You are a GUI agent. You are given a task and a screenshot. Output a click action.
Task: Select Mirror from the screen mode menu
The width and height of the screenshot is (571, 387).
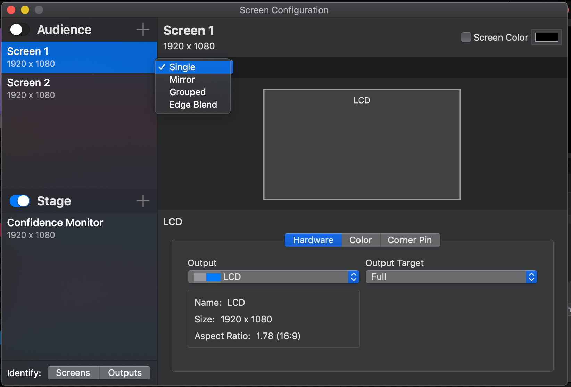coord(182,79)
